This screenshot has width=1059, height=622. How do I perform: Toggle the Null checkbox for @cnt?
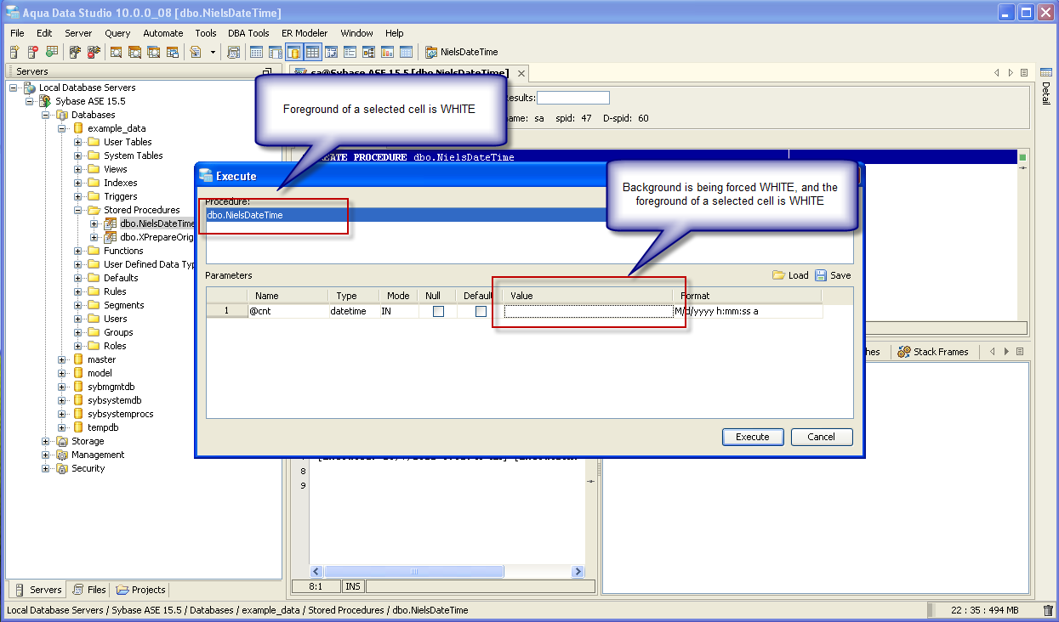pos(438,312)
